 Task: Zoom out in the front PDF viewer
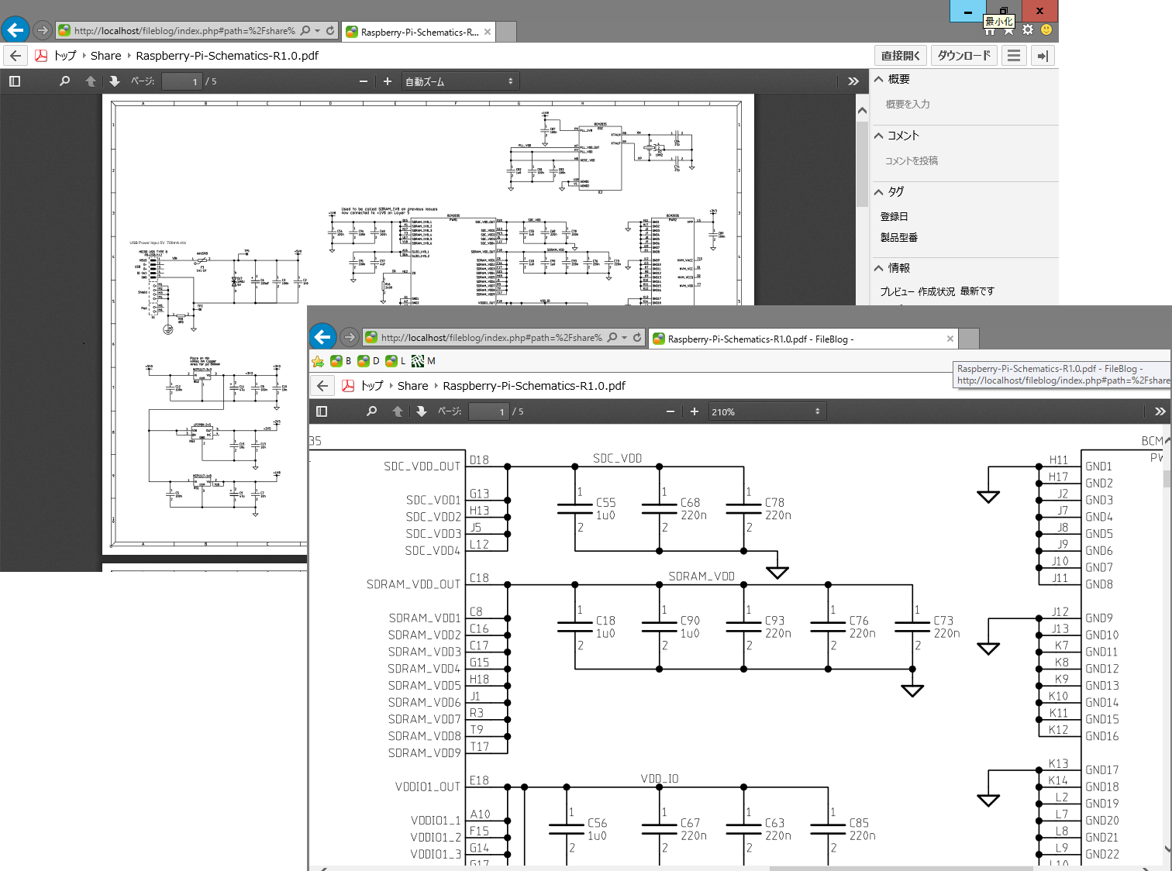tap(670, 411)
